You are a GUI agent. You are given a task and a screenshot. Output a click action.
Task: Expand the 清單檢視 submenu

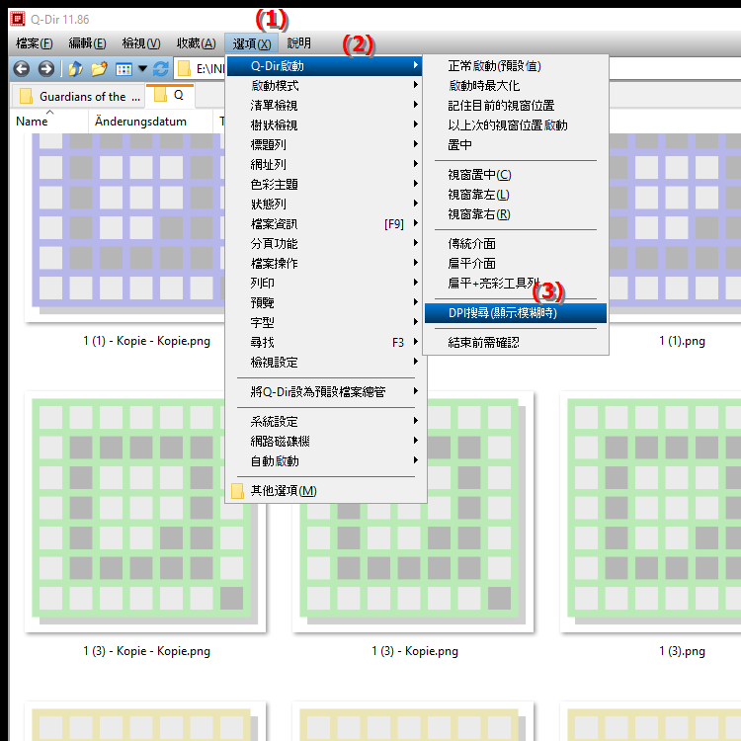point(325,106)
